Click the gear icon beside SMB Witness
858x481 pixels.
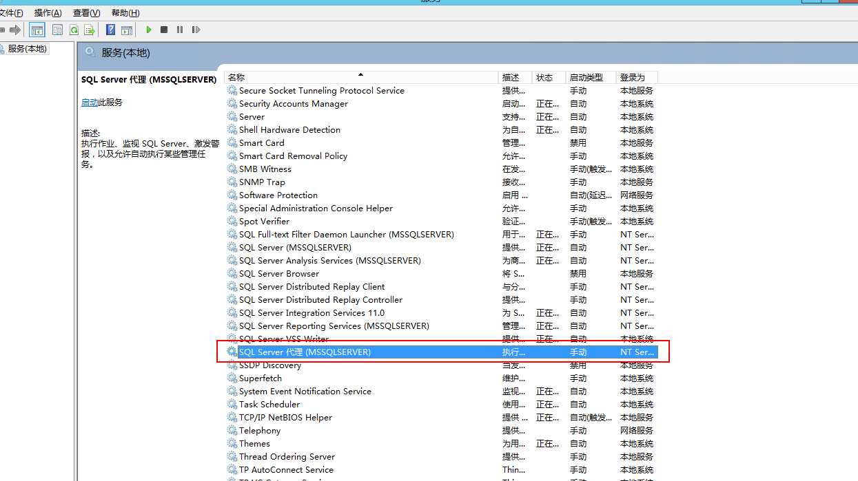coord(232,169)
